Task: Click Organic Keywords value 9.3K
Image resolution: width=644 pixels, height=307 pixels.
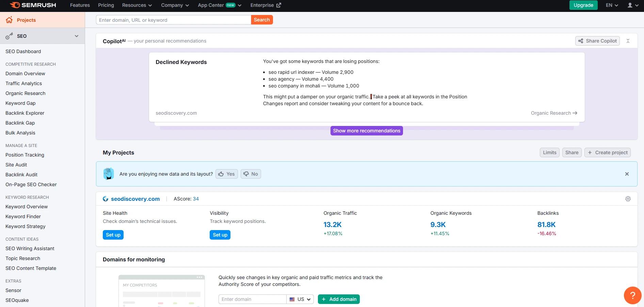Action: pyautogui.click(x=438, y=225)
